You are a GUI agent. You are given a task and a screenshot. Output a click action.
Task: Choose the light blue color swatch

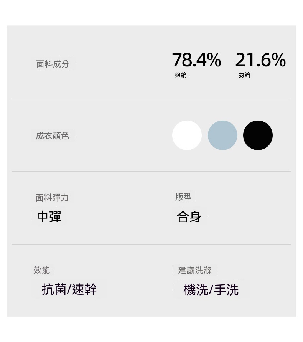pos(222,135)
